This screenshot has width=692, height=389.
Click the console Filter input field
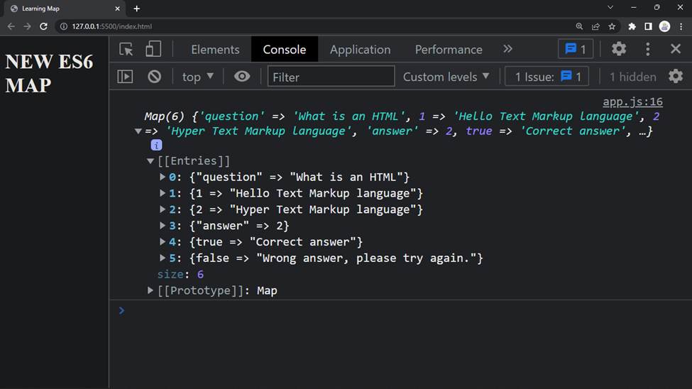pos(331,77)
